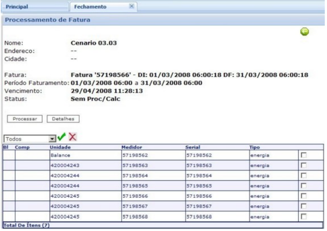This screenshot has width=327, height=231.
Task: Close the Fechamento tab
Action: 131,6
